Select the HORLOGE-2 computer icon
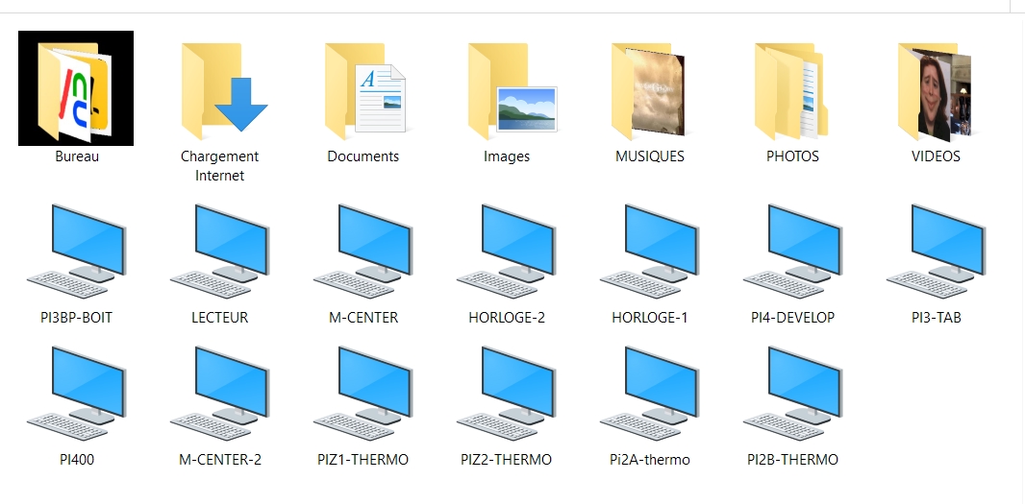Viewport: 1025px width, 504px height. [506, 252]
